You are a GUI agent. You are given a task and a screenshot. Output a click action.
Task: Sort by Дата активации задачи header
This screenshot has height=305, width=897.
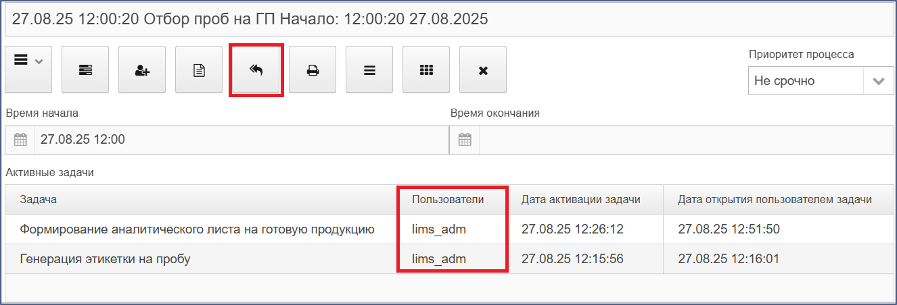click(585, 200)
